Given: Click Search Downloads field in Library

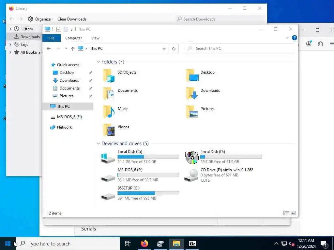Looking at the screenshot, I should (220, 19).
